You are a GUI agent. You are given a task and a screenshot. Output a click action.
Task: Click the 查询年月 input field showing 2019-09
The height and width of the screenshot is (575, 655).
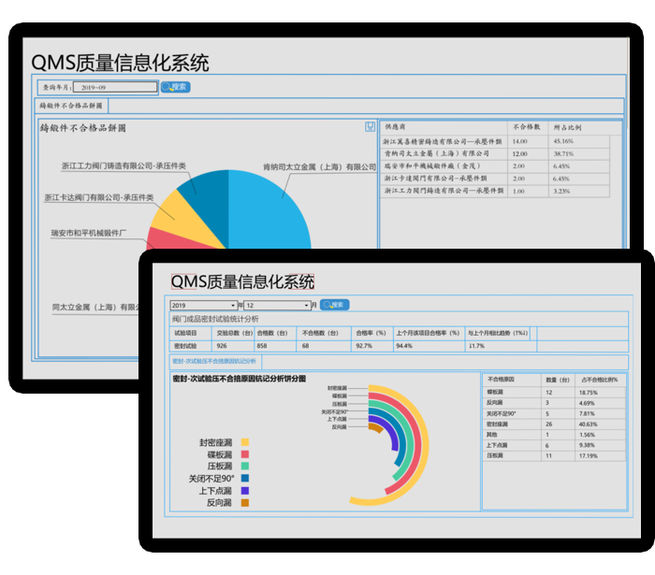point(111,88)
